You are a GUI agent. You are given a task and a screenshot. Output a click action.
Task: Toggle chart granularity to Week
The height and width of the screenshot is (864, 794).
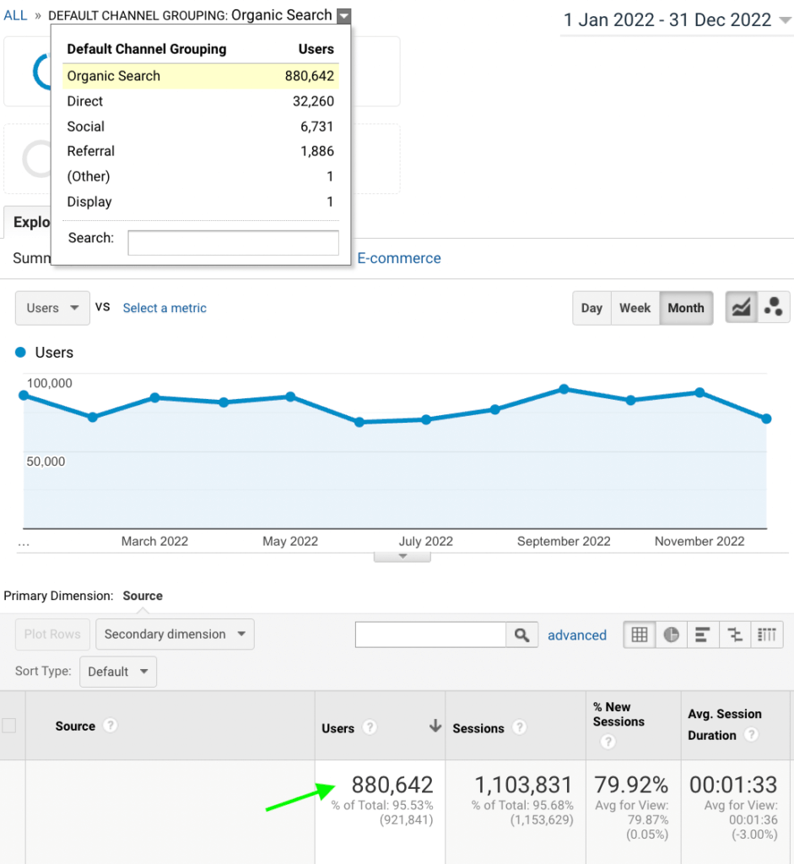635,308
